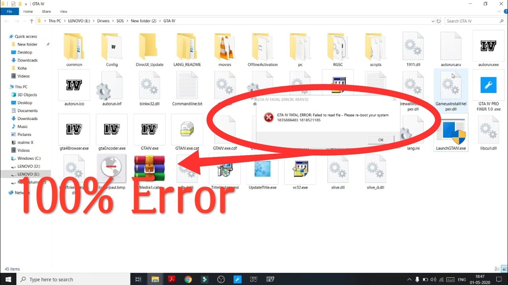Select GTA IV PRO FIXER 1.0 .exe
This screenshot has height=285, width=508.
(x=488, y=91)
